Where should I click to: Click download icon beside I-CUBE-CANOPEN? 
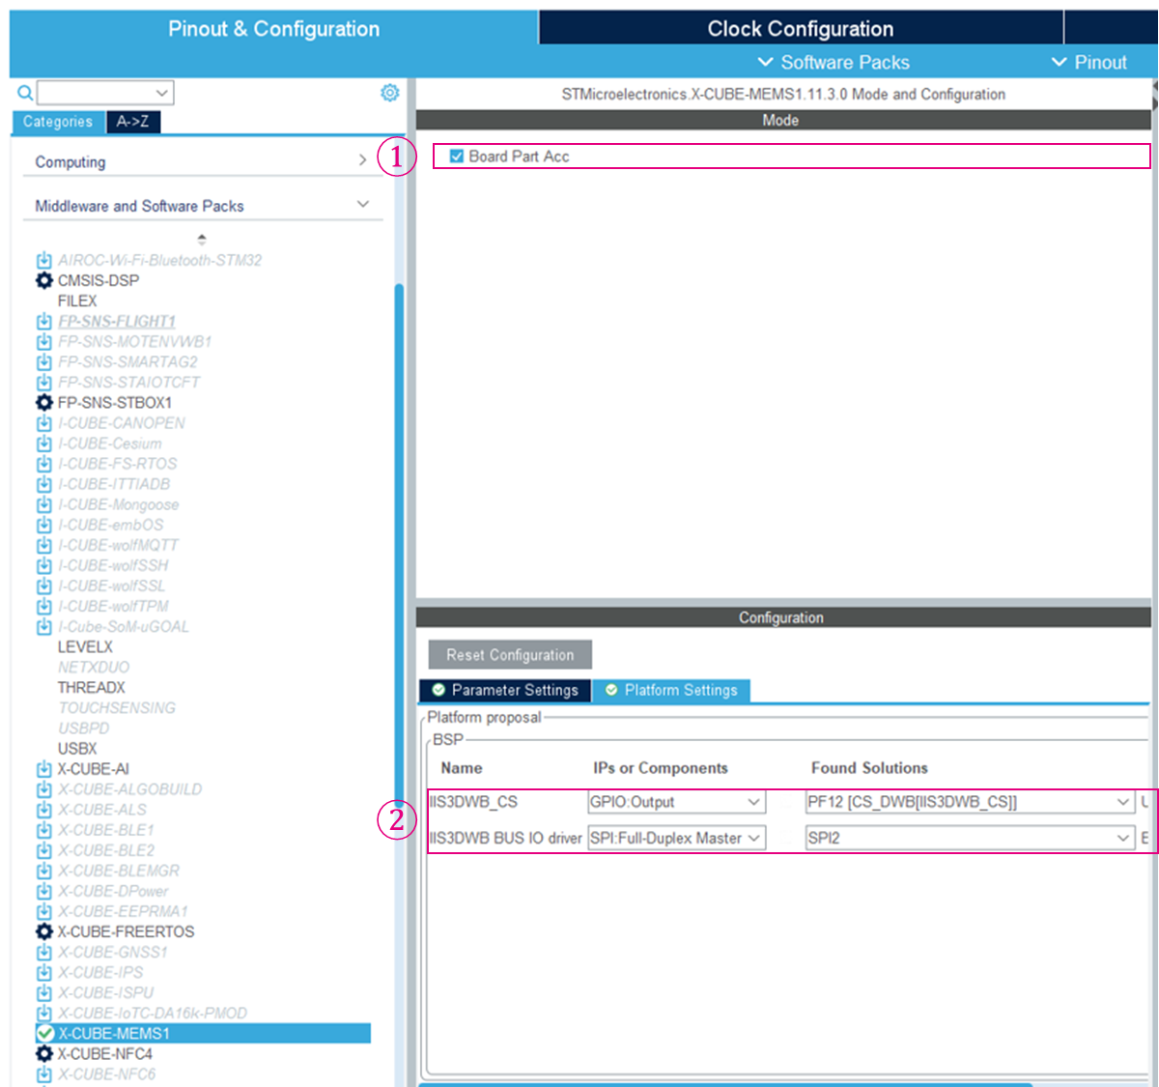(x=43, y=422)
